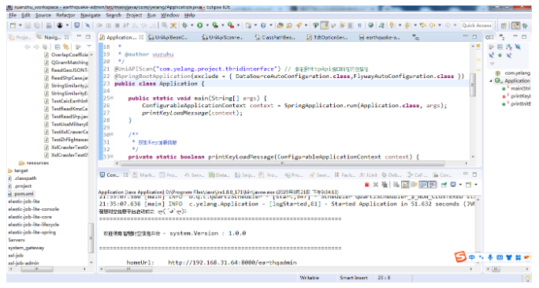Toggle the Scroll Lock button in Console toolbar

click(405, 185)
